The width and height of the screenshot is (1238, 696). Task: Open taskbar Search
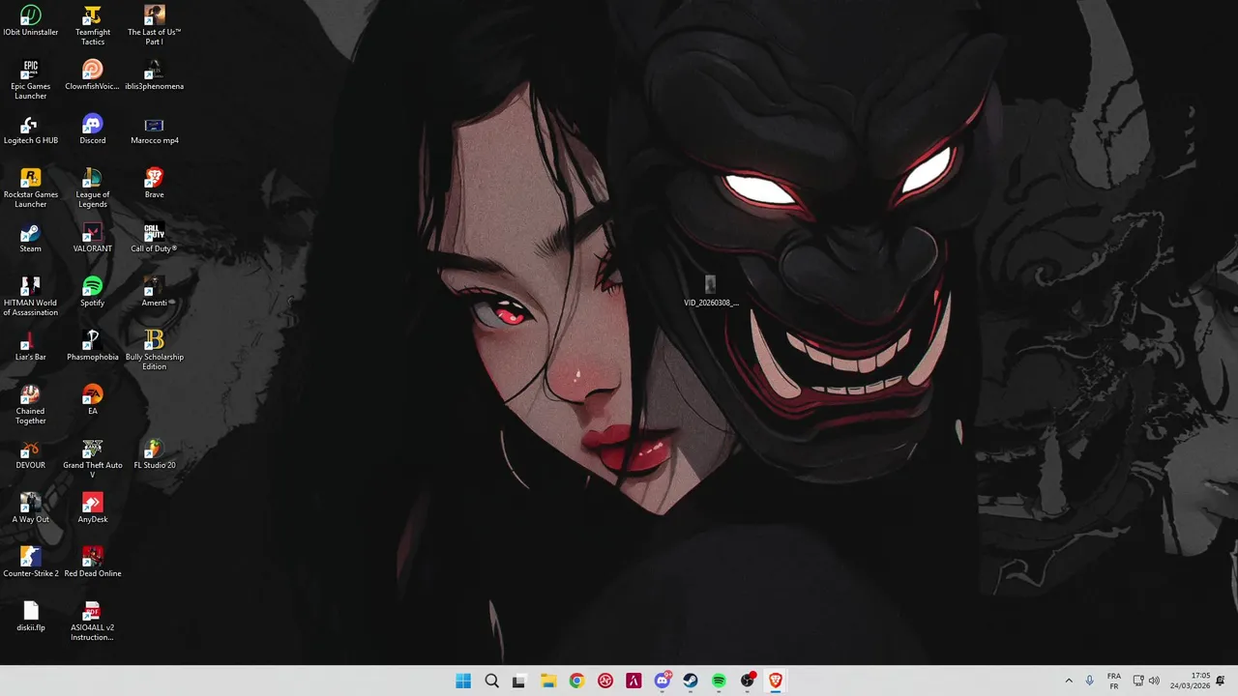click(491, 681)
